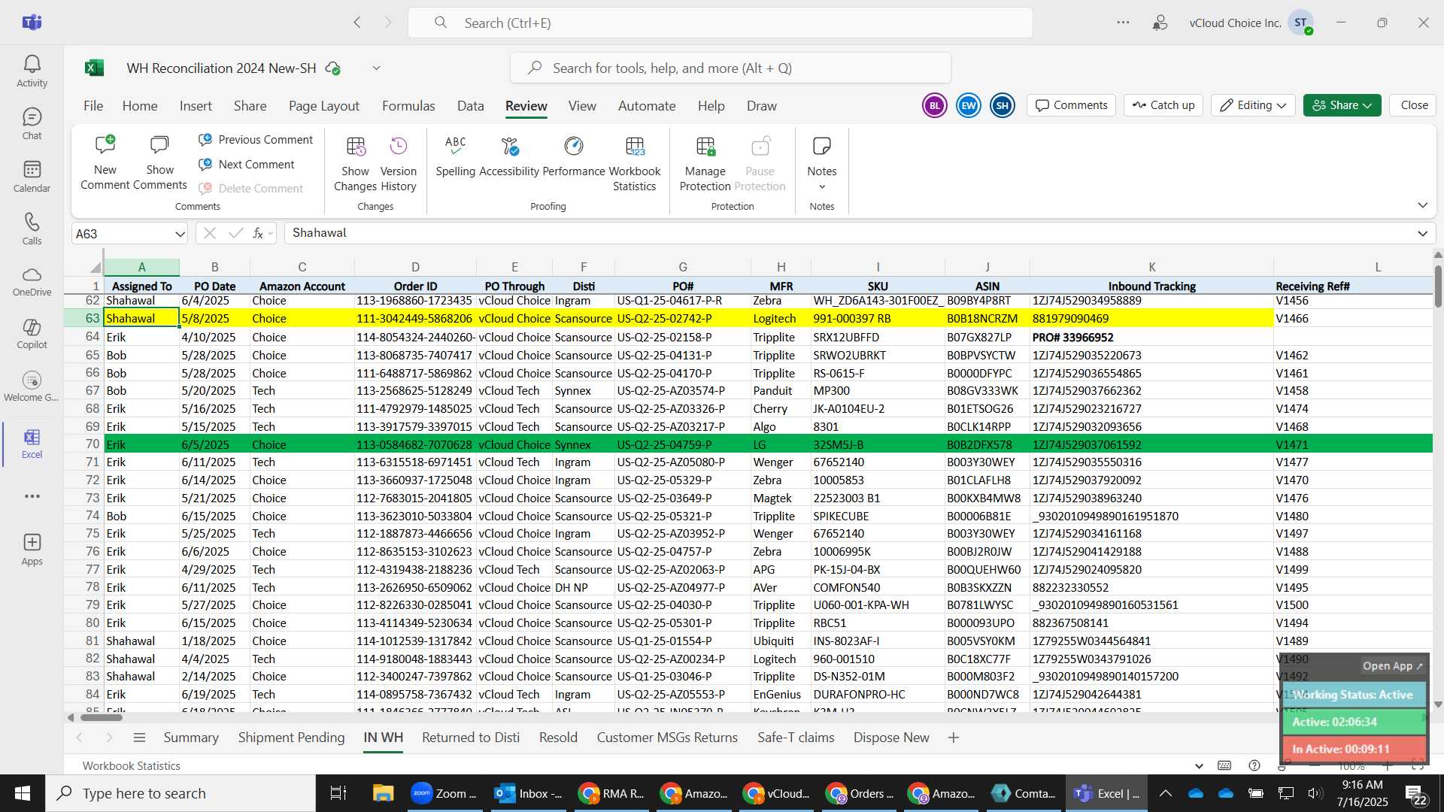The image size is (1444, 812).
Task: Click Windows Start button
Action: tap(23, 793)
